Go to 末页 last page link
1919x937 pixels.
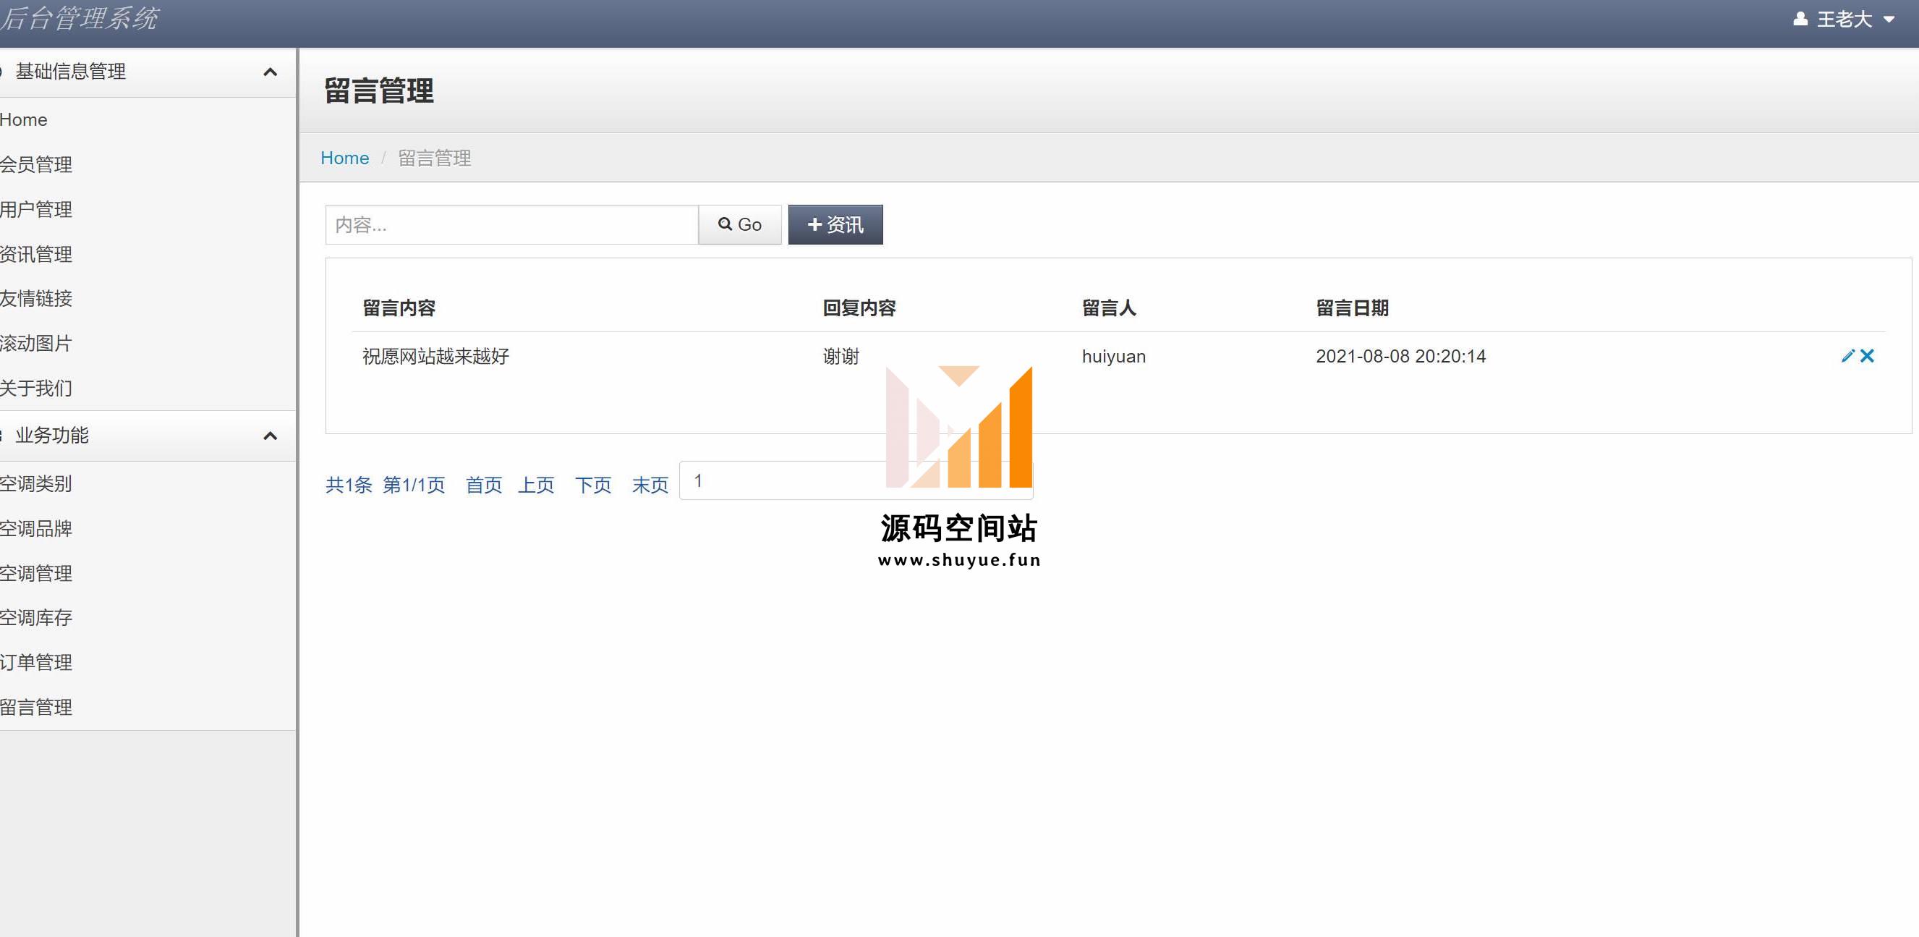[650, 485]
